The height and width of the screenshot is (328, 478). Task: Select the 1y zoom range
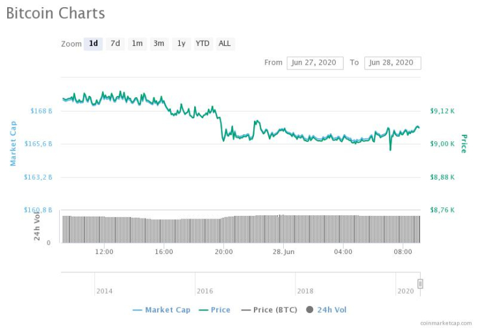point(181,44)
